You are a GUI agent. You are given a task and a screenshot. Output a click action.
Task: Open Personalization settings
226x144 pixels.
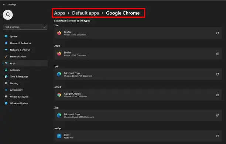click(25, 56)
